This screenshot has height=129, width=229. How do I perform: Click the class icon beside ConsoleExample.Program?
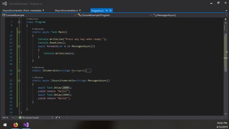click(x=79, y=15)
